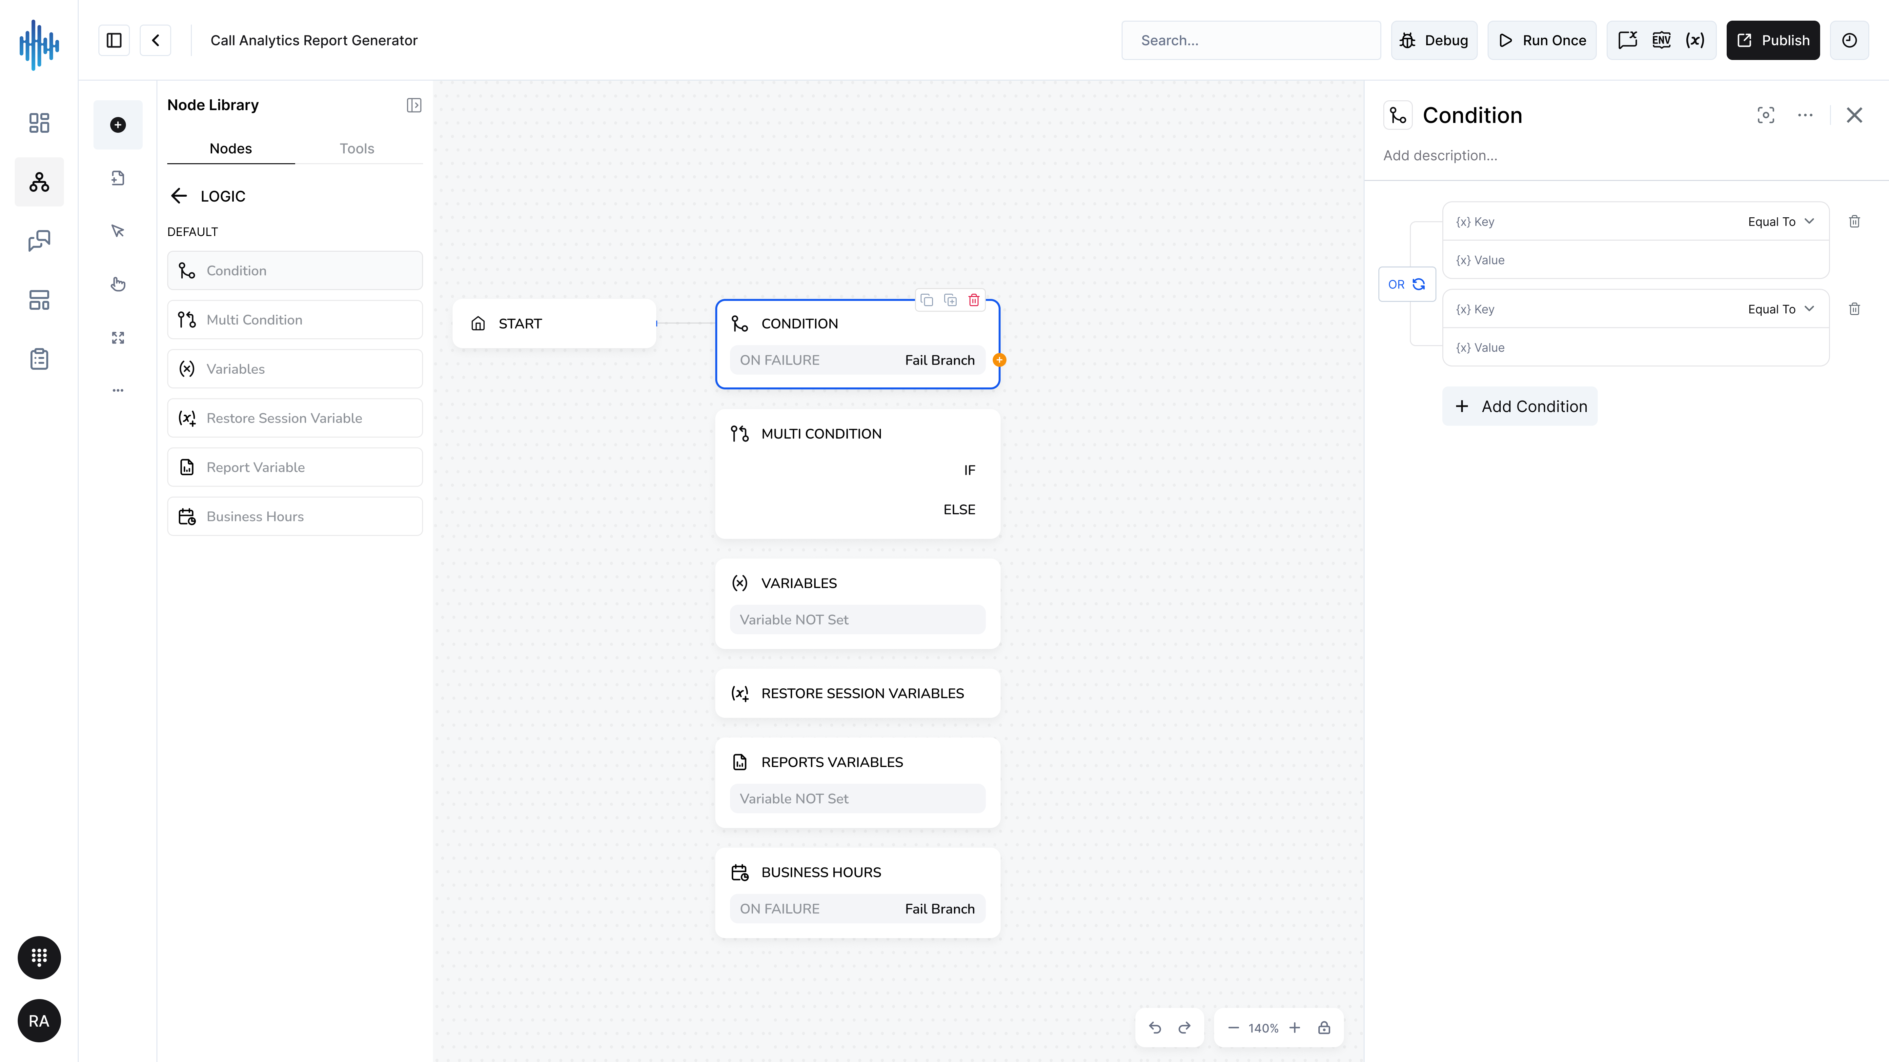Toggle the sidebar panel icon in header
Image resolution: width=1889 pixels, height=1062 pixels.
[x=114, y=40]
